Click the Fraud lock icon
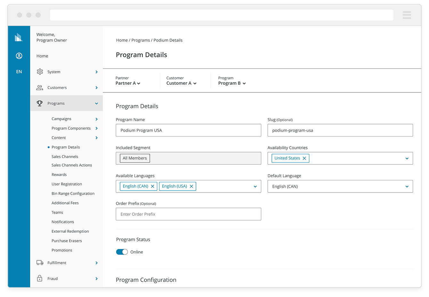This screenshot has width=429, height=297. [x=40, y=278]
